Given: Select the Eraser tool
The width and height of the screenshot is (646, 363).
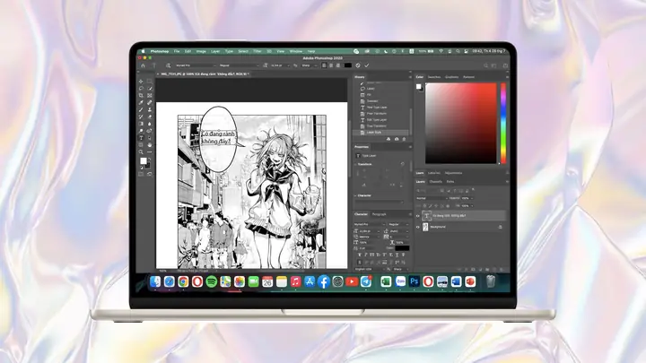Looking at the screenshot, I should tap(149, 117).
